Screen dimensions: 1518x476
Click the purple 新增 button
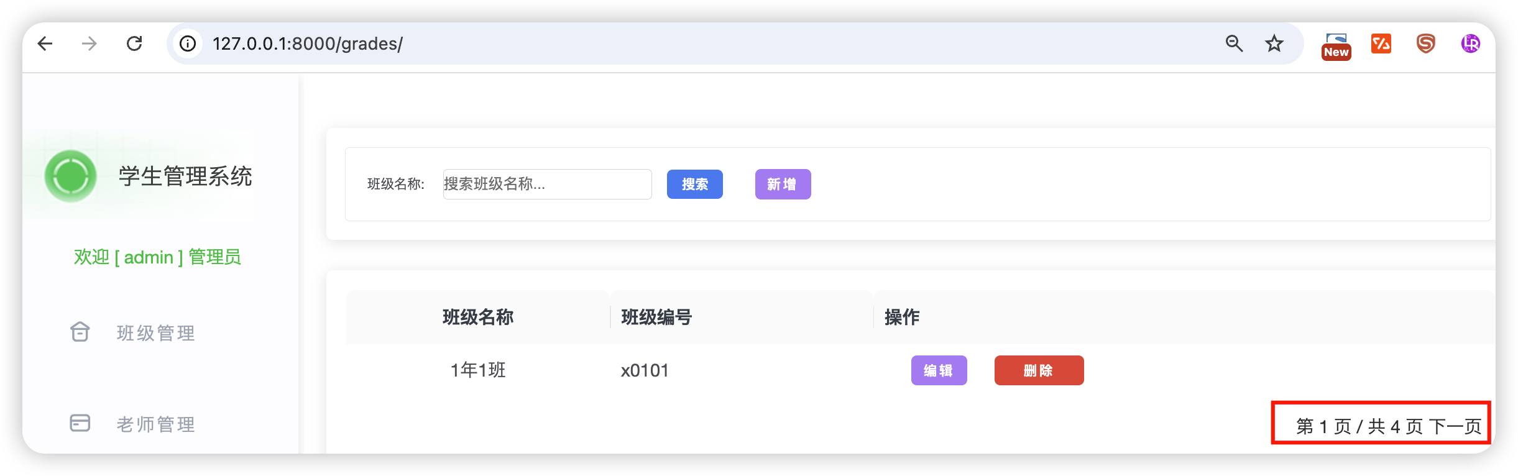pyautogui.click(x=783, y=184)
